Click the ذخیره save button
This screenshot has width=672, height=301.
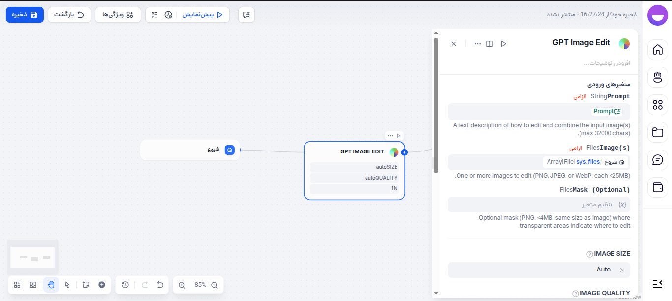[25, 15]
